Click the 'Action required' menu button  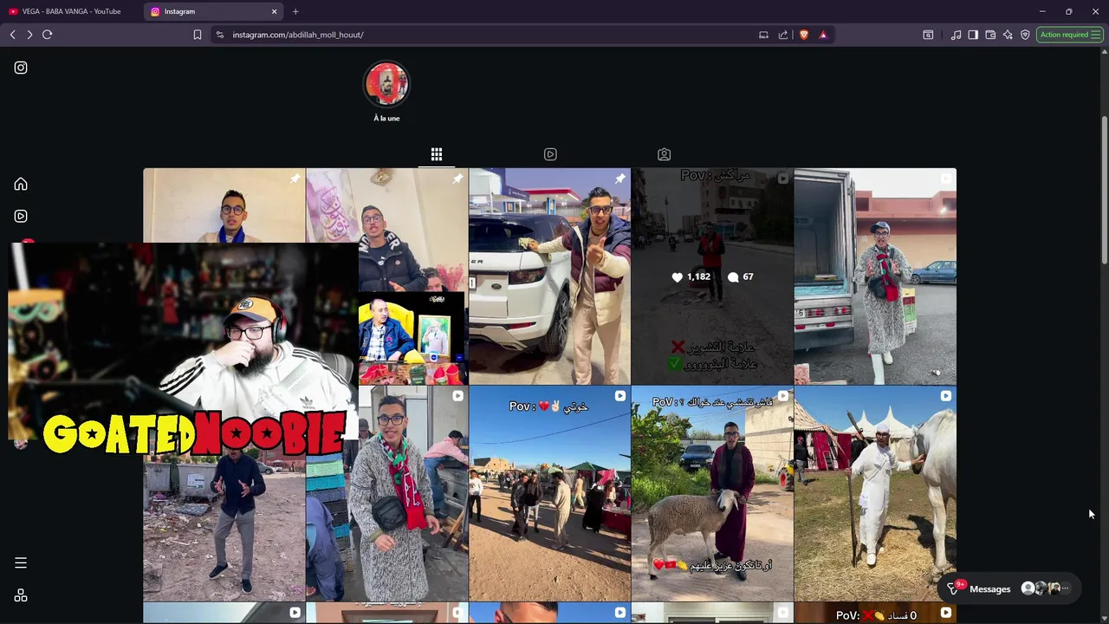(1070, 35)
